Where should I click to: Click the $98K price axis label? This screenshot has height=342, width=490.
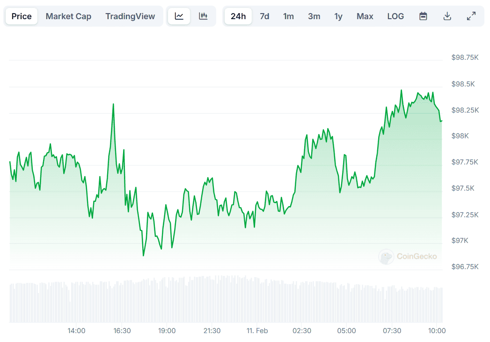460,136
